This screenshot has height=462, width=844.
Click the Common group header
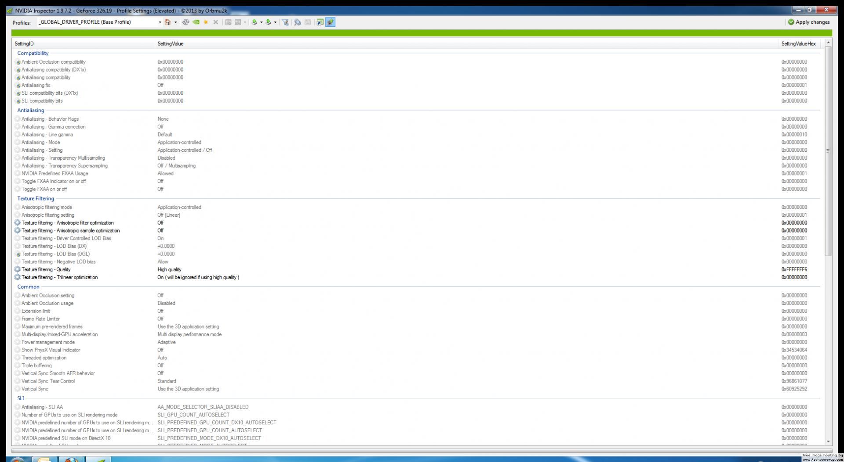click(28, 287)
